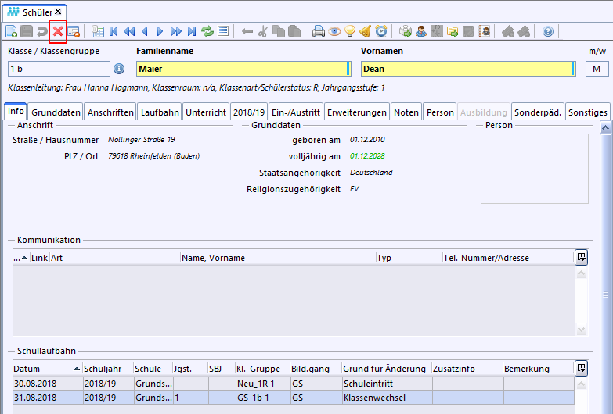Click the new record icon in toolbar

(12, 32)
